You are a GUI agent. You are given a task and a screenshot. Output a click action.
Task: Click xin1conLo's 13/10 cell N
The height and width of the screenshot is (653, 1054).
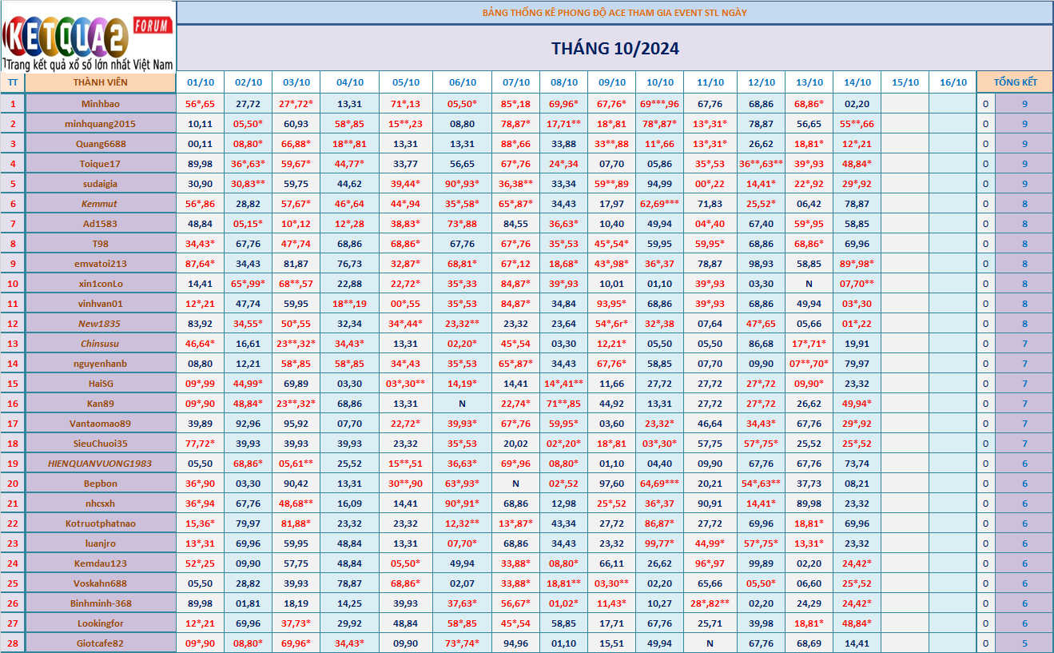pyautogui.click(x=809, y=284)
